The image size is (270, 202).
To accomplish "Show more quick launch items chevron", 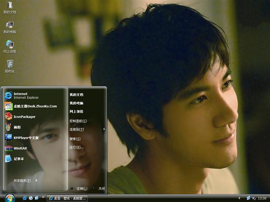I will click(43, 197).
